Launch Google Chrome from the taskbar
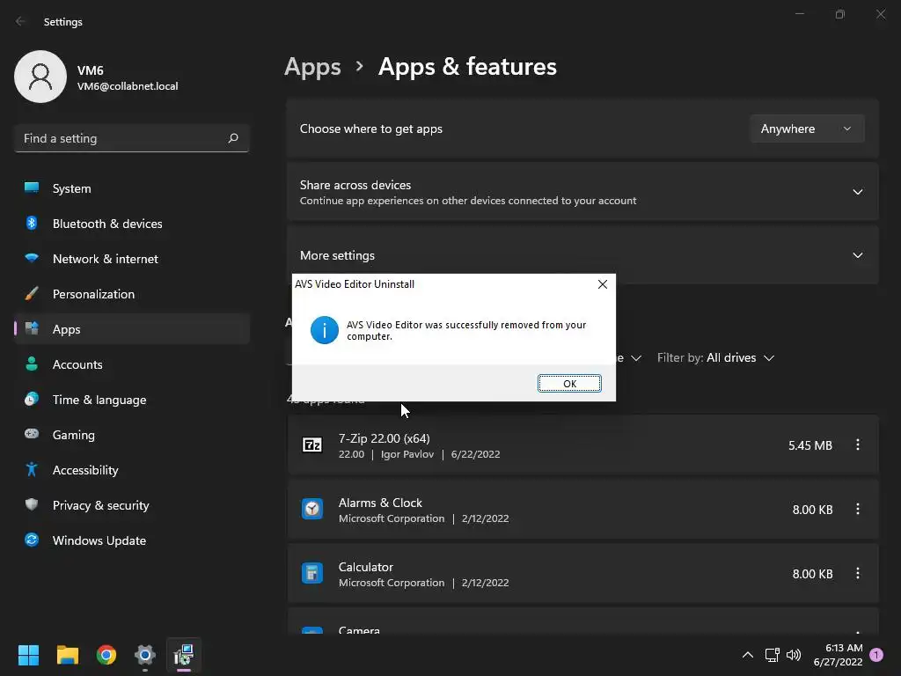 coord(106,655)
